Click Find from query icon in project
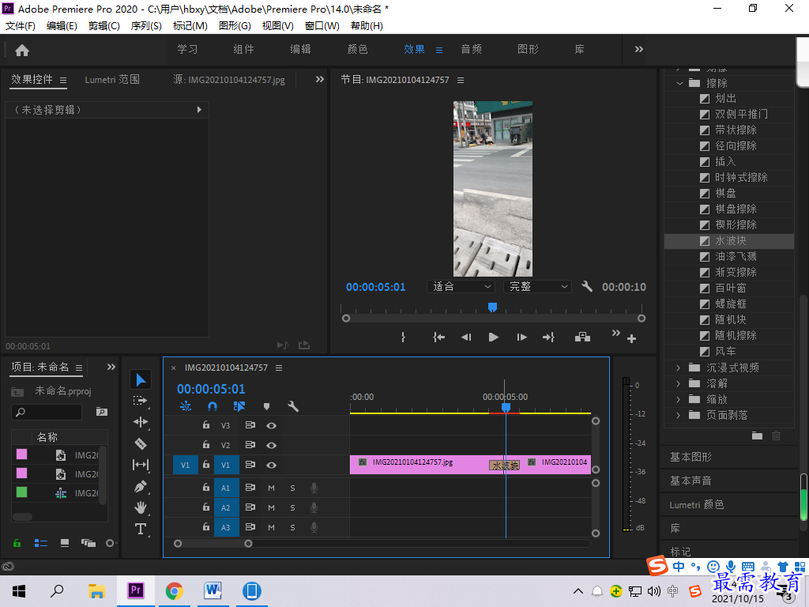809x607 pixels. [102, 411]
